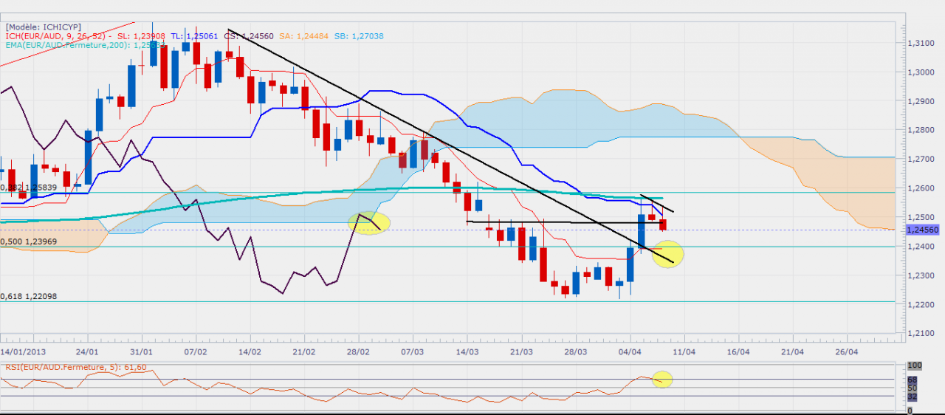Viewport: 945px width, 415px height.
Task: Click the 1,2300 price axis label
Action: click(x=919, y=275)
